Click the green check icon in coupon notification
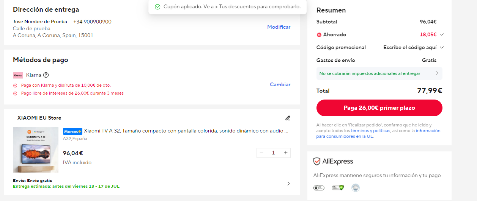The width and height of the screenshot is (477, 201). point(157,7)
